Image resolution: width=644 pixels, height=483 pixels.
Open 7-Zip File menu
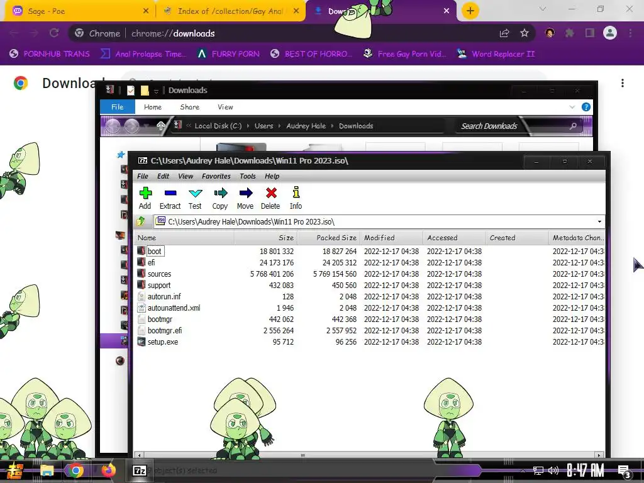click(x=143, y=176)
